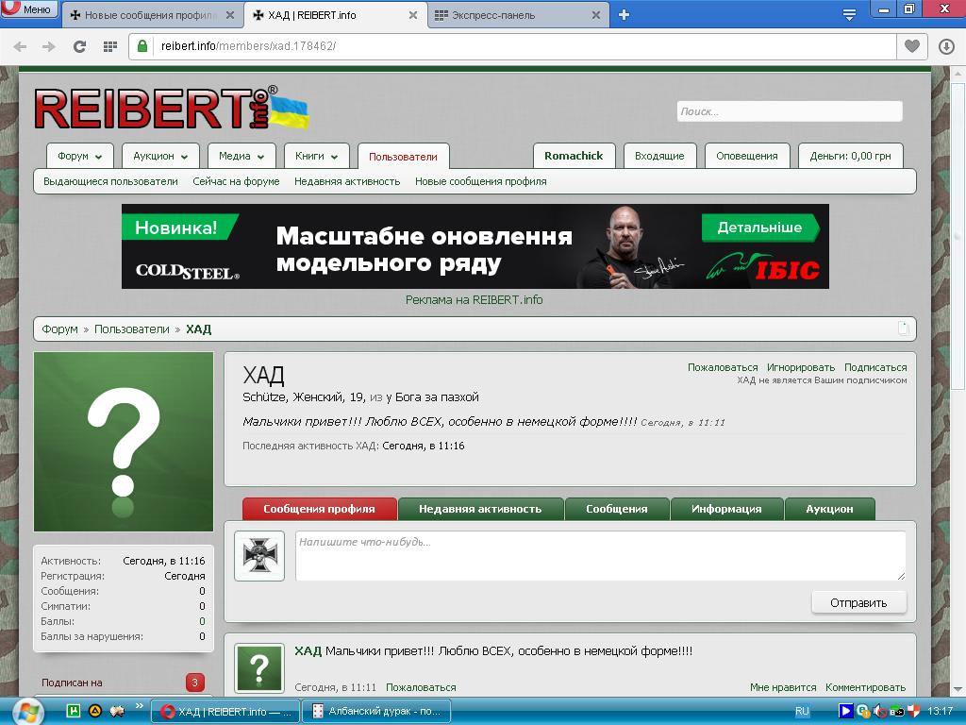The image size is (966, 725).
Task: Click 'Мне нравится' on the post
Action: (x=783, y=687)
